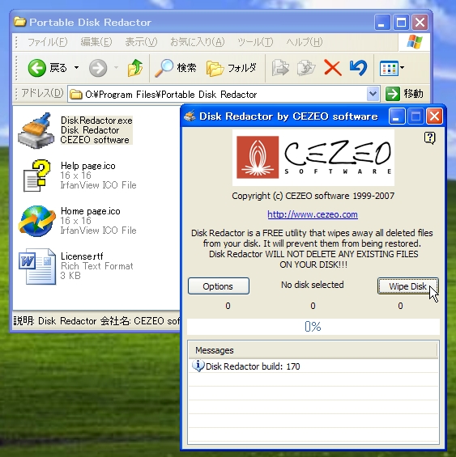Open the ツール(T) menu

click(x=255, y=42)
